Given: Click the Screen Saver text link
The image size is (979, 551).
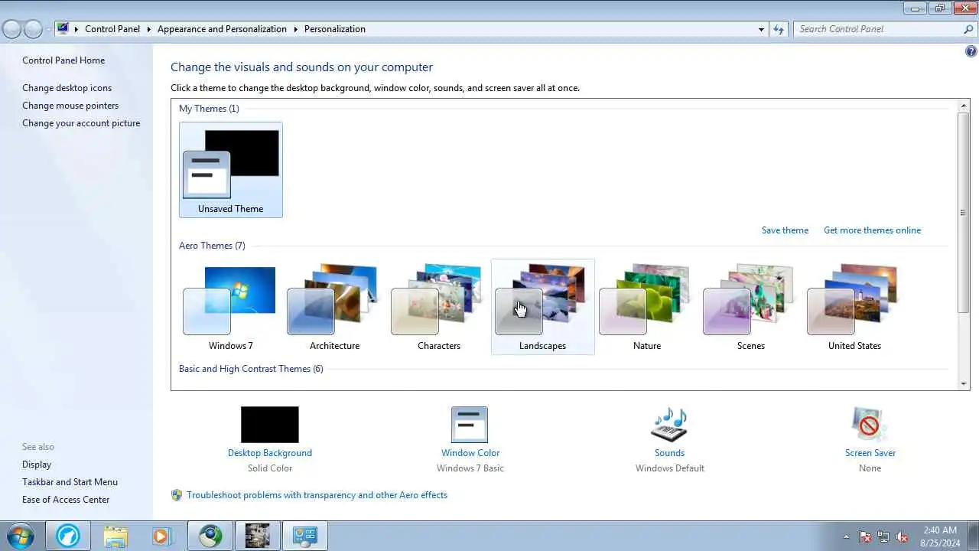Looking at the screenshot, I should (x=870, y=453).
